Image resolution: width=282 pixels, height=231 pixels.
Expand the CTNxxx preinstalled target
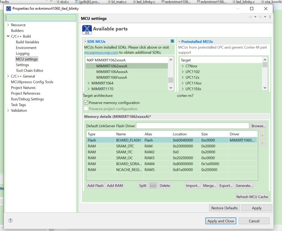click(x=183, y=66)
